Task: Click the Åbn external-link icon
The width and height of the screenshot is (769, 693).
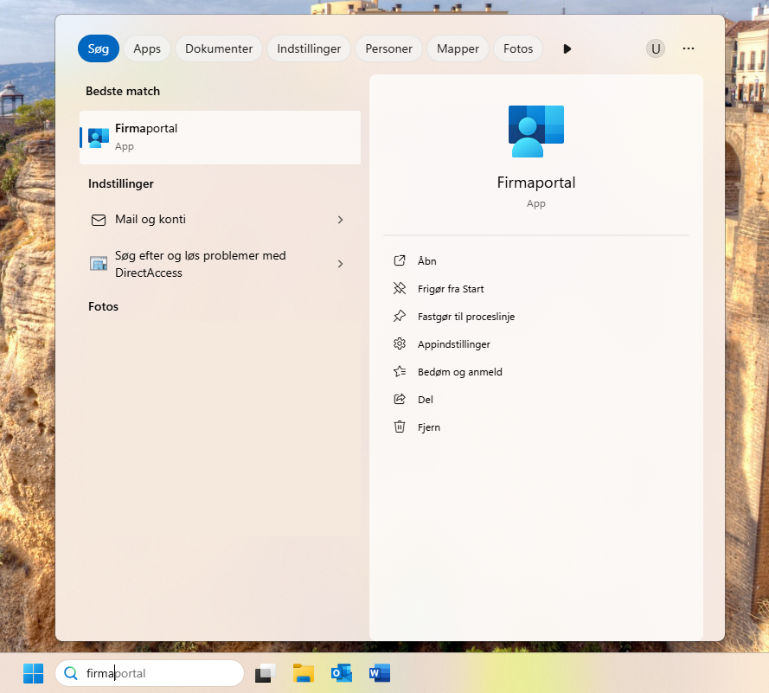Action: point(400,260)
